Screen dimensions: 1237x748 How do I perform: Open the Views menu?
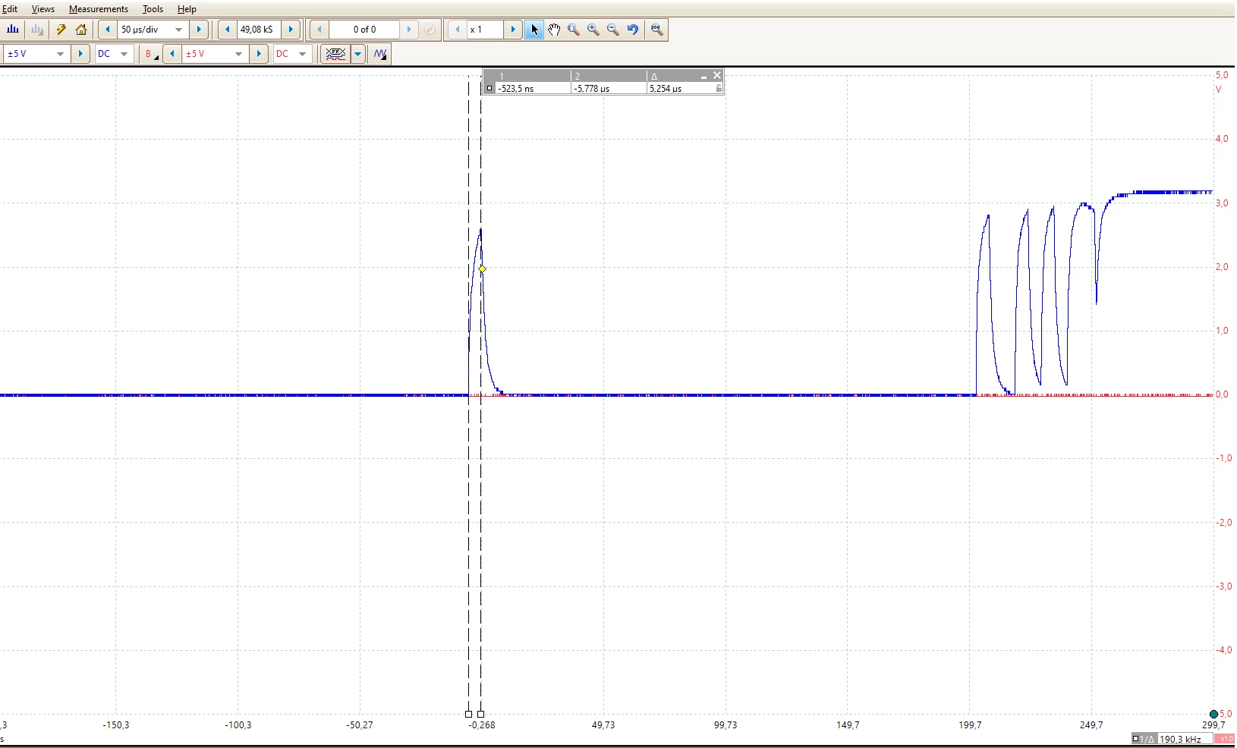(x=43, y=9)
